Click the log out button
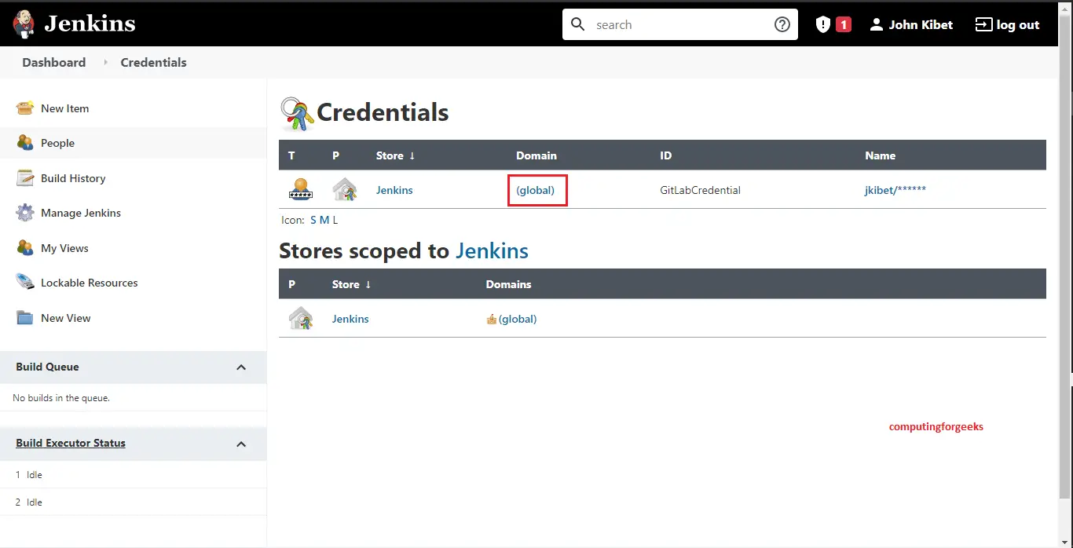This screenshot has height=548, width=1073. 1007,24
